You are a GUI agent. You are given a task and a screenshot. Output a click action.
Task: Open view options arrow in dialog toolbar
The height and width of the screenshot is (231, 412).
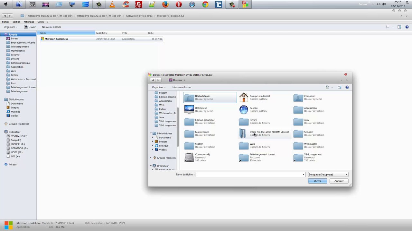point(332,87)
